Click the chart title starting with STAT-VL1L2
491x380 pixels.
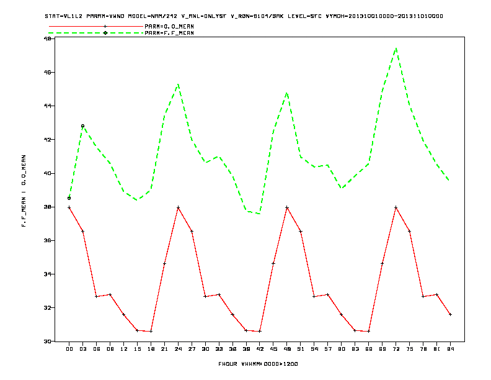point(244,16)
